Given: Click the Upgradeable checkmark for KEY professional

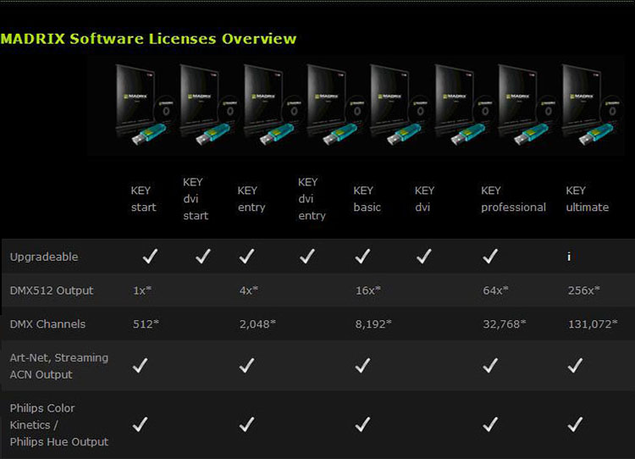Looking at the screenshot, I should (x=490, y=256).
